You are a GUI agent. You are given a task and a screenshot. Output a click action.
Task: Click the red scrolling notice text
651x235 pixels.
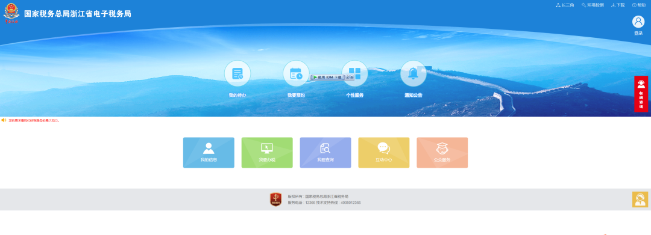[x=34, y=120]
